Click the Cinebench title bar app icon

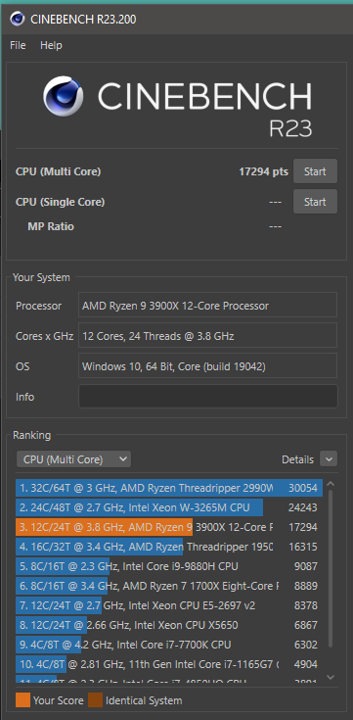coord(18,19)
